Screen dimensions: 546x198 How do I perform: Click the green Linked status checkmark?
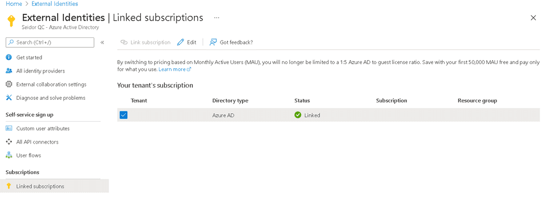coord(298,115)
